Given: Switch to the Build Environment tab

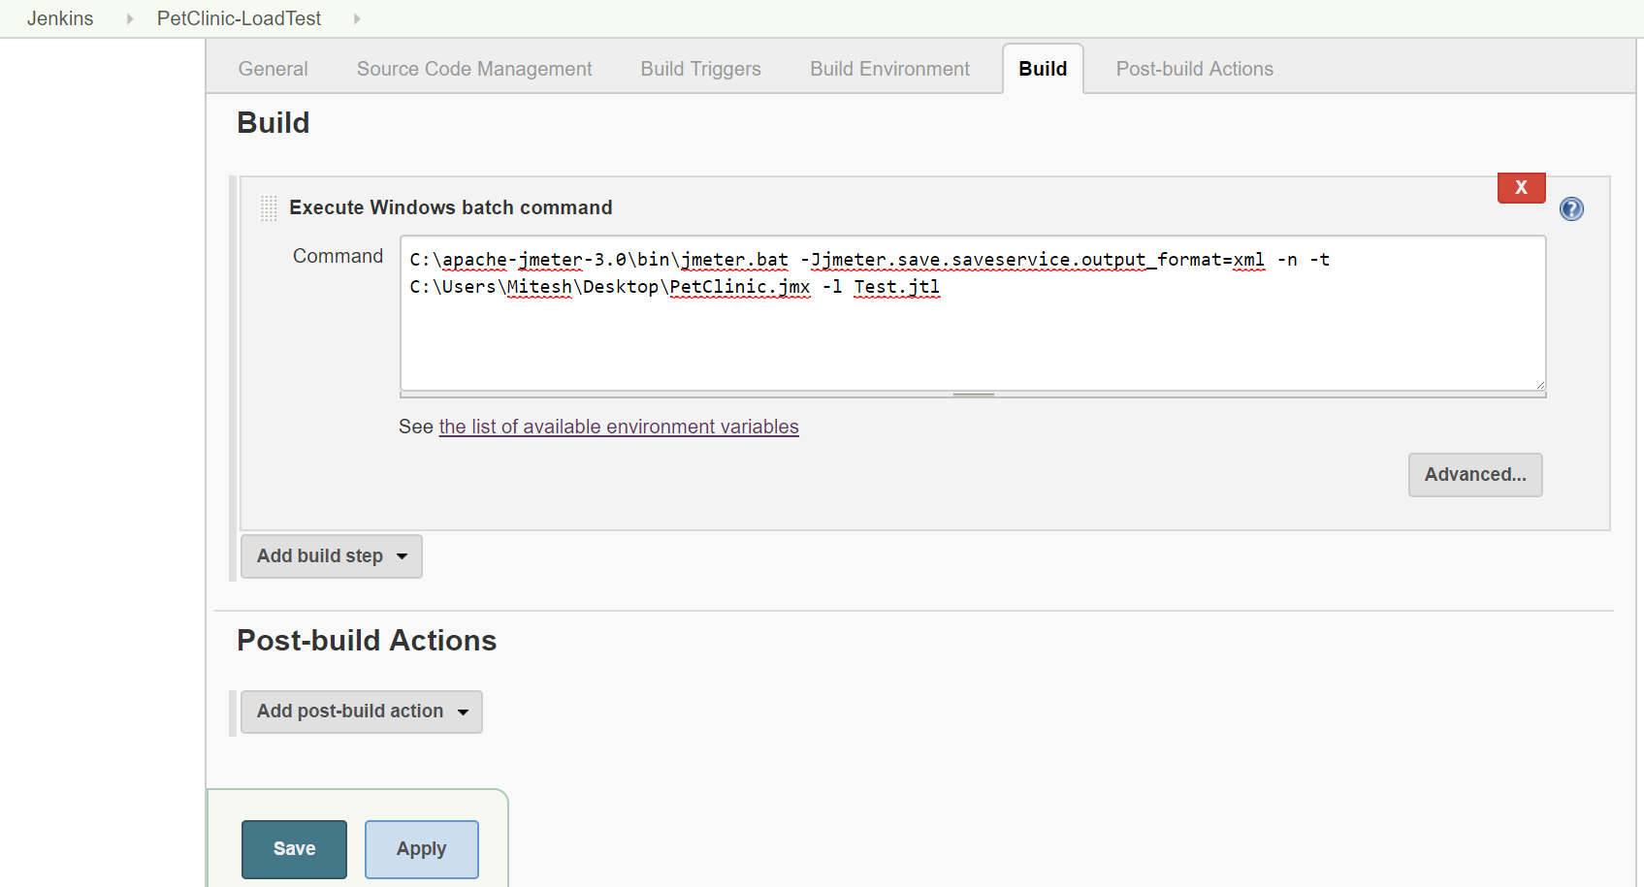Looking at the screenshot, I should 889,69.
